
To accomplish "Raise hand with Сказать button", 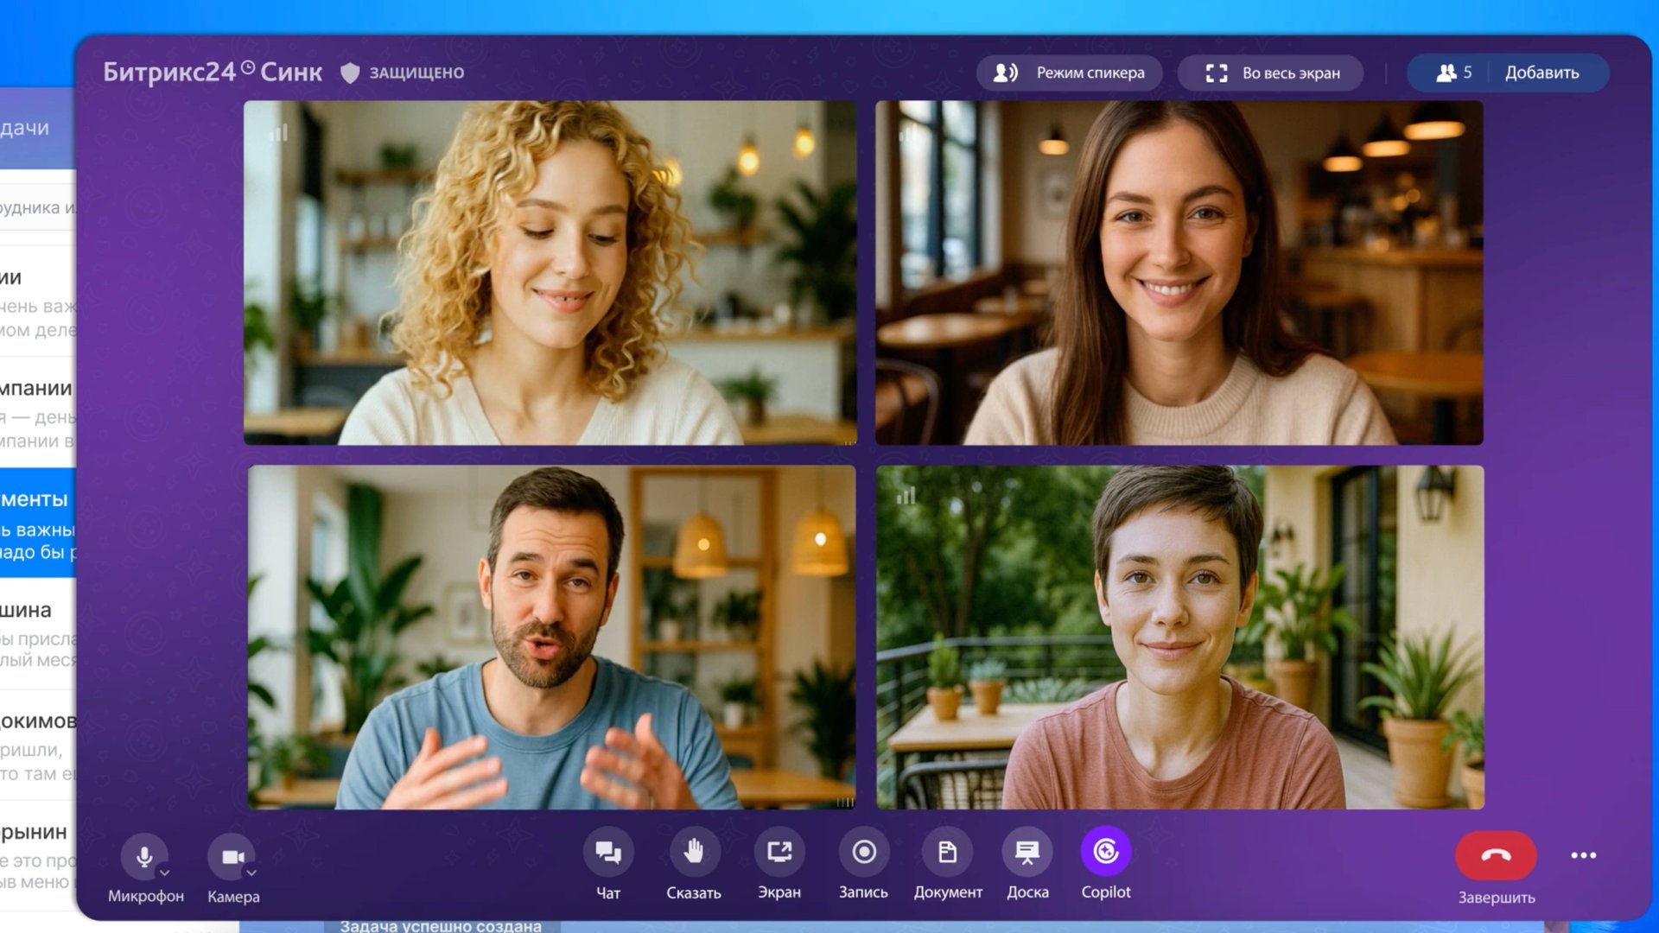I will tap(693, 853).
